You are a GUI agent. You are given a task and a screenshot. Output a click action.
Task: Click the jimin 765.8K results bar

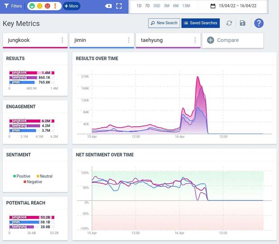(x=22, y=82)
